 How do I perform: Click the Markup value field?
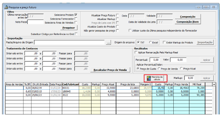click(x=189, y=78)
